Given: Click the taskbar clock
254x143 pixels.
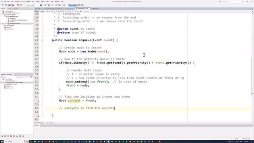Looking at the screenshot, I should (x=246, y=141).
